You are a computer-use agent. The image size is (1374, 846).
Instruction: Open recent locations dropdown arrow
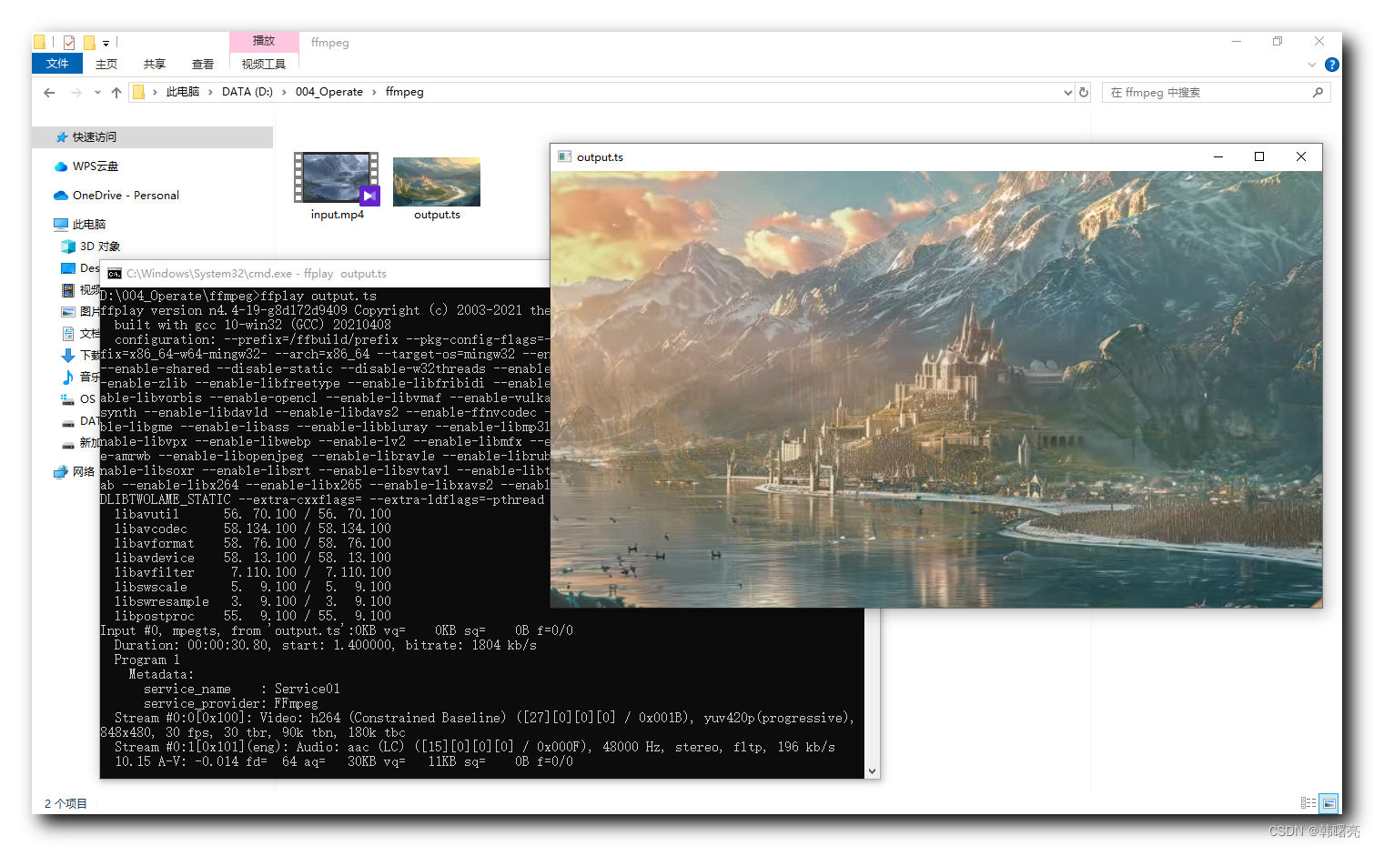(97, 93)
